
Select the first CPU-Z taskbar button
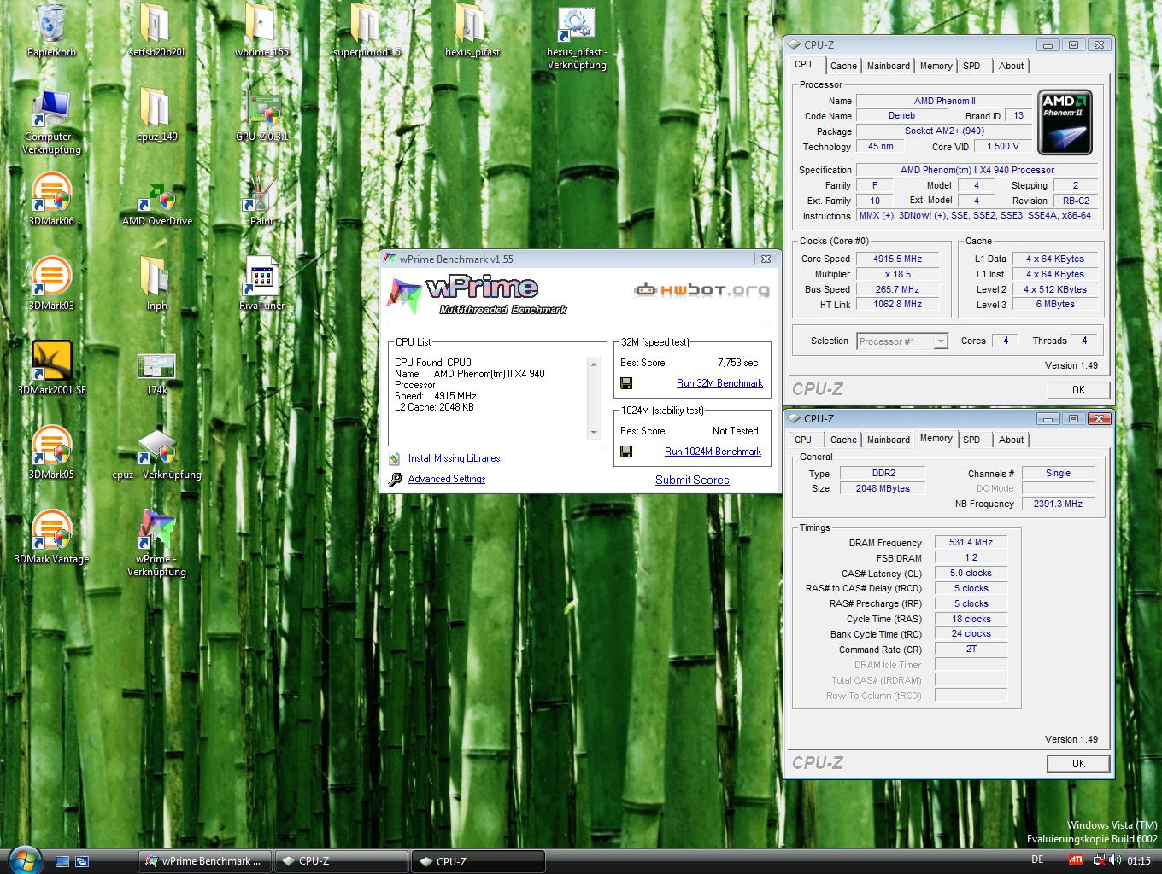[341, 861]
